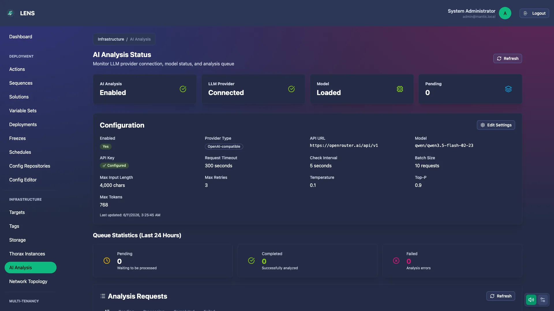554x311 pixels.
Task: Click the LLM Provider Connected checkmark icon
Action: point(291,89)
